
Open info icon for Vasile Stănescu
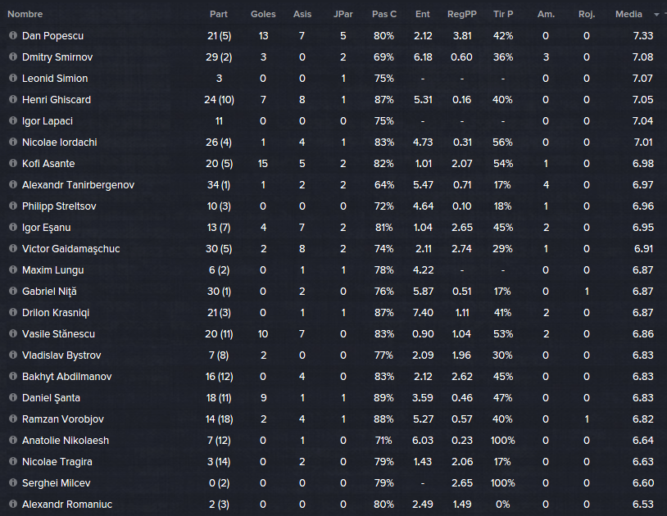[x=13, y=333]
